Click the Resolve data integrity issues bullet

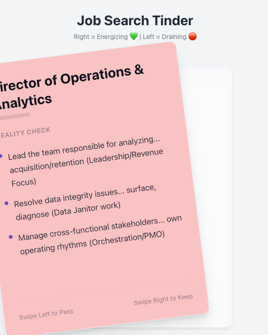[x=85, y=202]
